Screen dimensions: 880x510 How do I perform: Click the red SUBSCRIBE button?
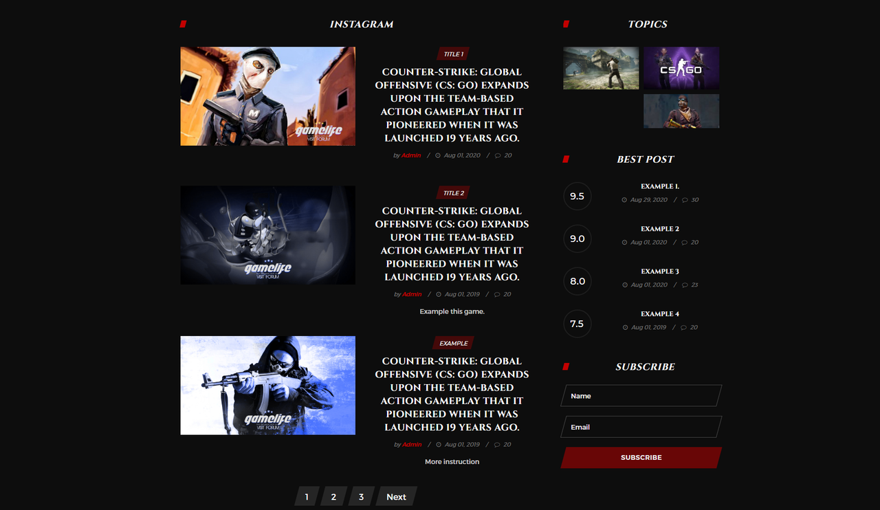641,458
